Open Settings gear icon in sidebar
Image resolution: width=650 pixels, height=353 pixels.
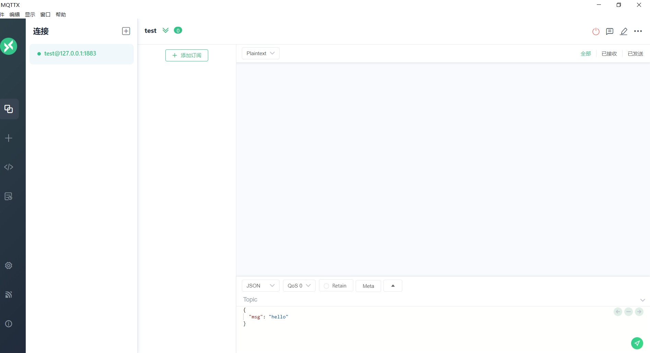click(x=9, y=266)
